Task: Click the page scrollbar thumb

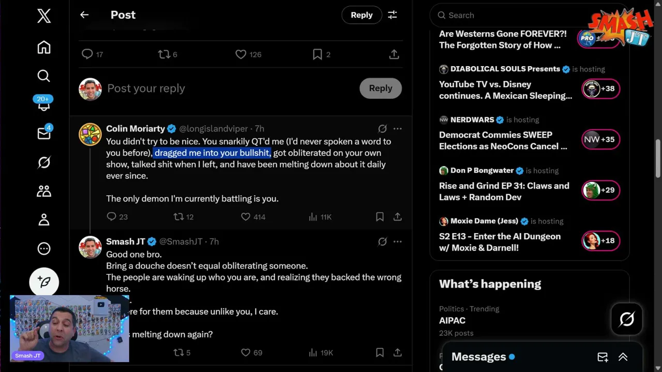Action: coord(658,158)
